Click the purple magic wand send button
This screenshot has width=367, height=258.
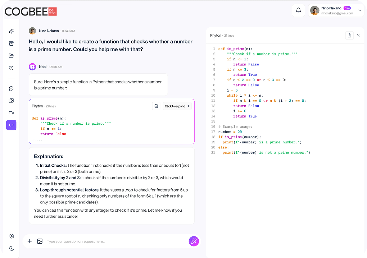(x=194, y=241)
